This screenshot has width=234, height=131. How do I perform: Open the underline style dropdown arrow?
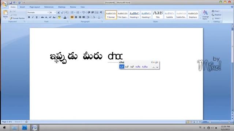pos(39,17)
